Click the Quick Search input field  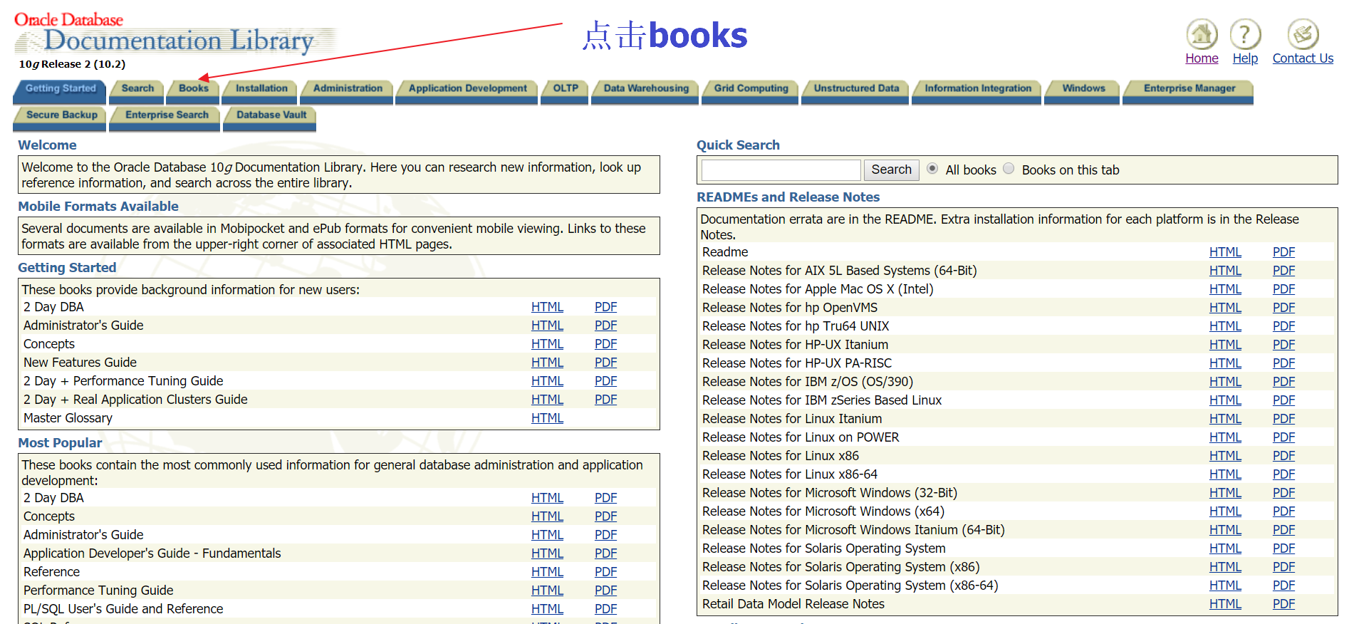[781, 170]
